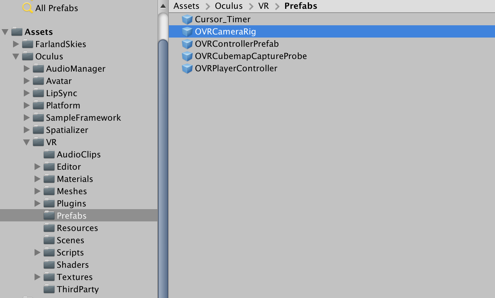Collapse the Oculus folder tree
495x298 pixels.
(16, 56)
